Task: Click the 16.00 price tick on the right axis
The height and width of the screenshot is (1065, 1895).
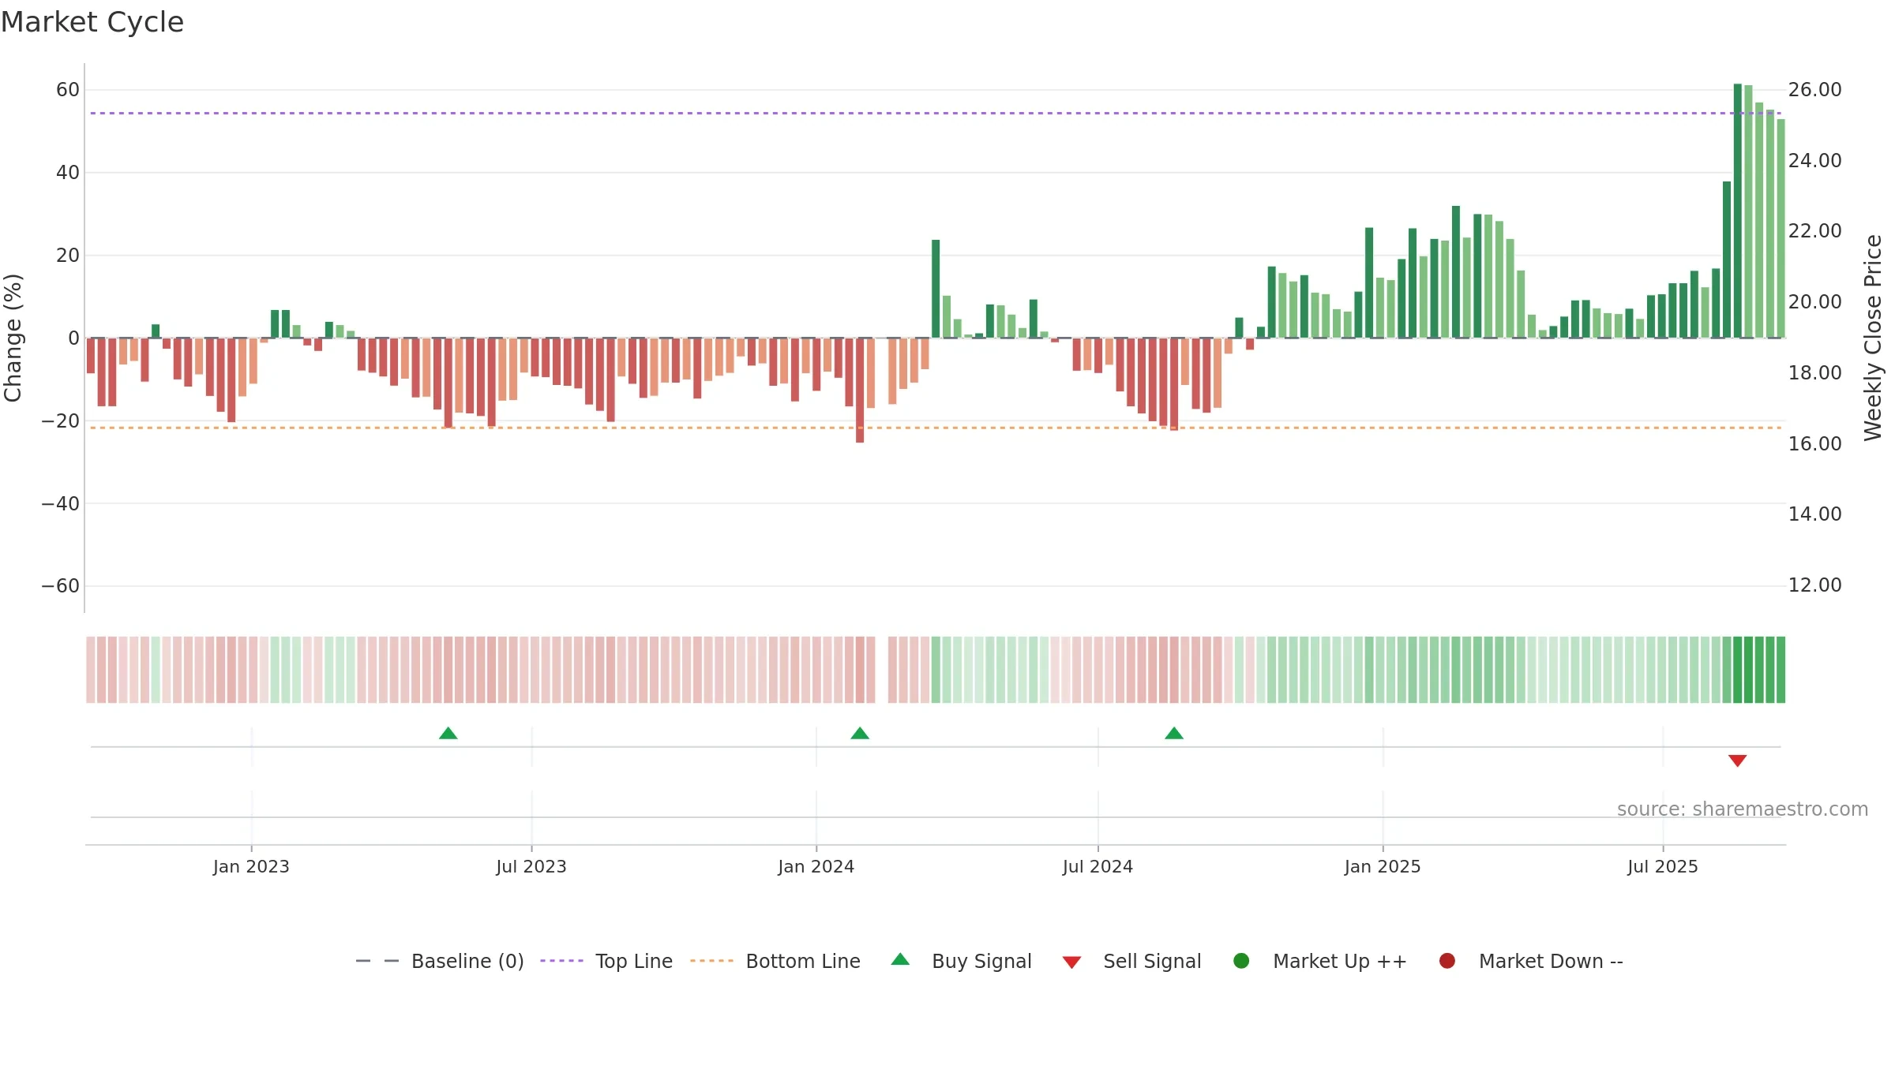Action: 1815,443
